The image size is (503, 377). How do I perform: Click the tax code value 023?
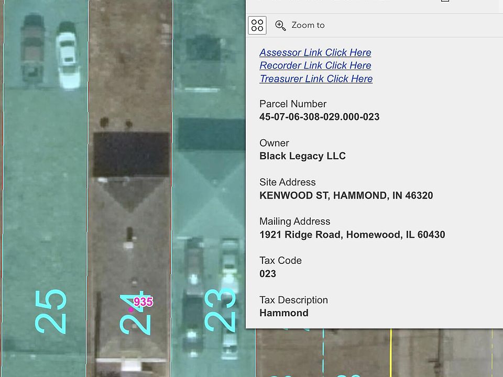click(x=268, y=274)
